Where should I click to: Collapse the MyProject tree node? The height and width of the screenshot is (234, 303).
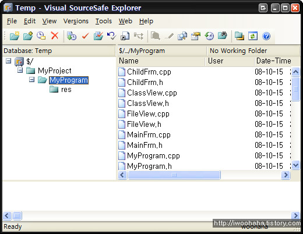(20, 70)
